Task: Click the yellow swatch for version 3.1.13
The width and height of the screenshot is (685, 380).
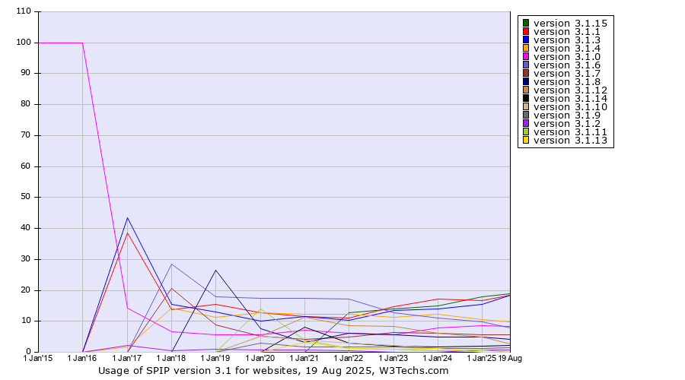Action: (x=526, y=140)
